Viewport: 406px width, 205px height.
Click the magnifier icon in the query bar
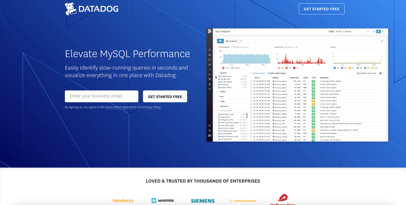pyautogui.click(x=241, y=41)
